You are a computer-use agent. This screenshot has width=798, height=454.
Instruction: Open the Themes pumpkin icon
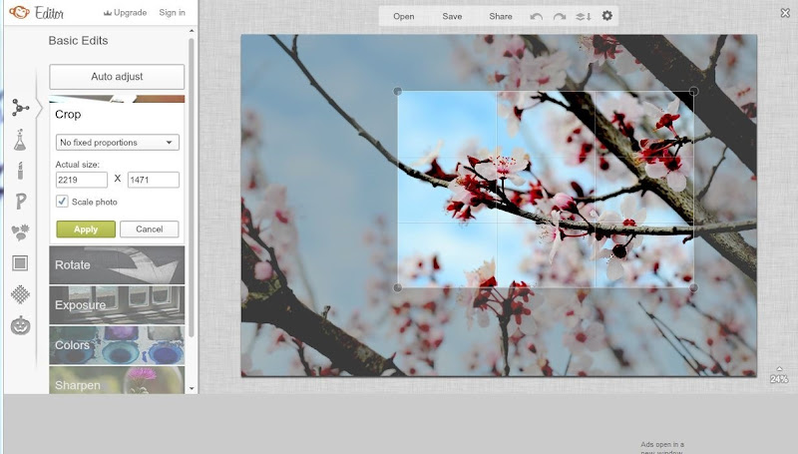pyautogui.click(x=20, y=325)
